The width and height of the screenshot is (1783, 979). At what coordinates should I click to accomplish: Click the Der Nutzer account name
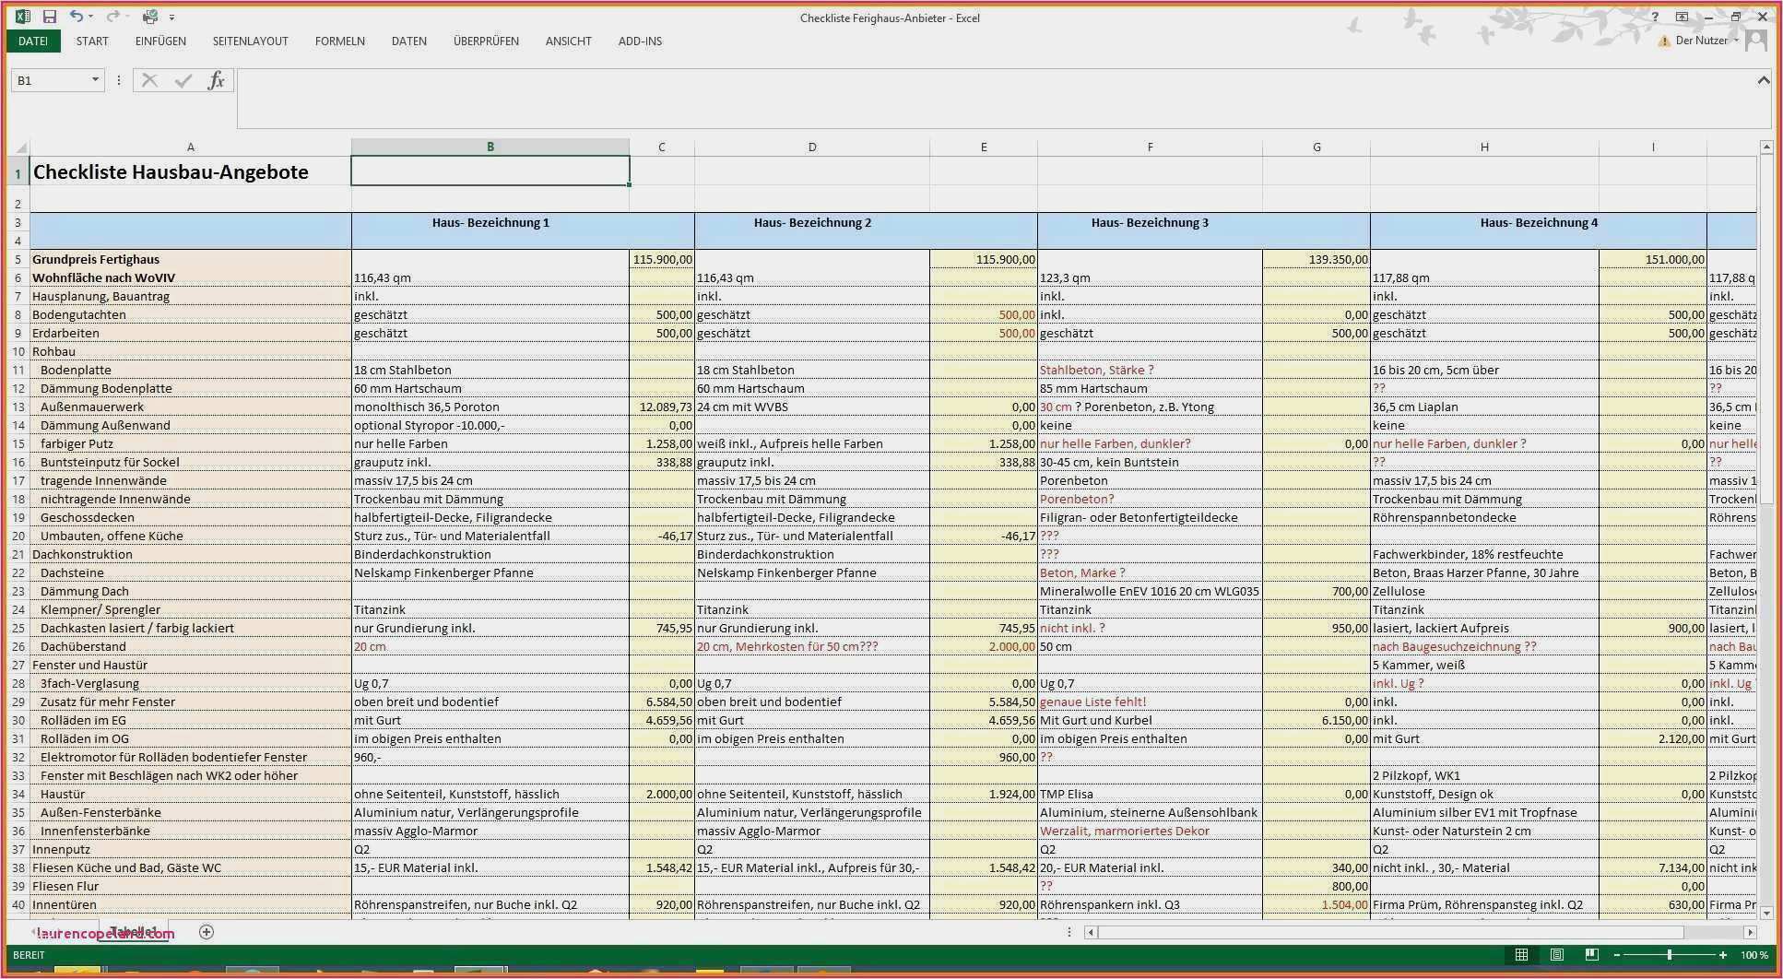click(x=1701, y=41)
